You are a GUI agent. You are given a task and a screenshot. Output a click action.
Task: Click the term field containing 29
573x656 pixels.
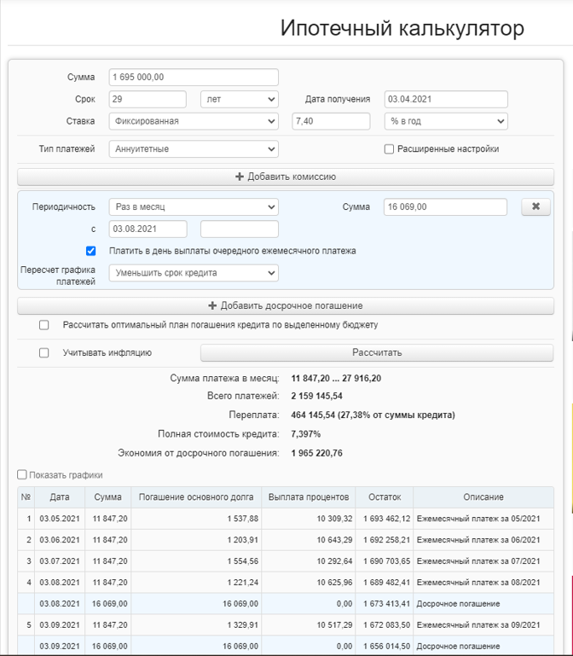pyautogui.click(x=148, y=100)
